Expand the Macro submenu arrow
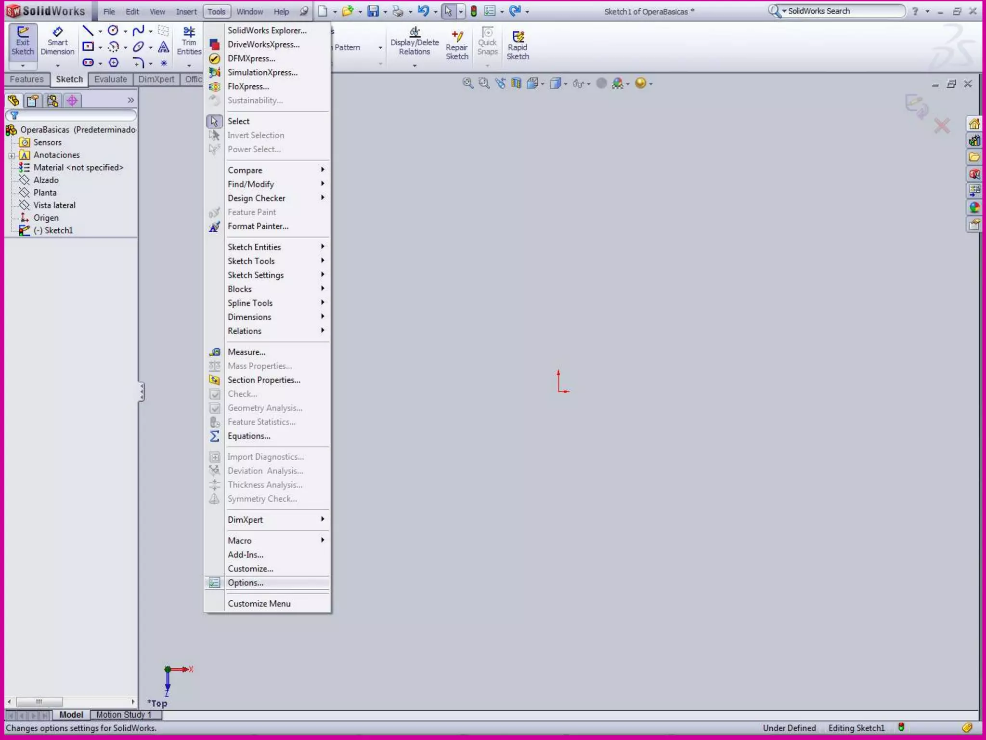 coord(323,540)
